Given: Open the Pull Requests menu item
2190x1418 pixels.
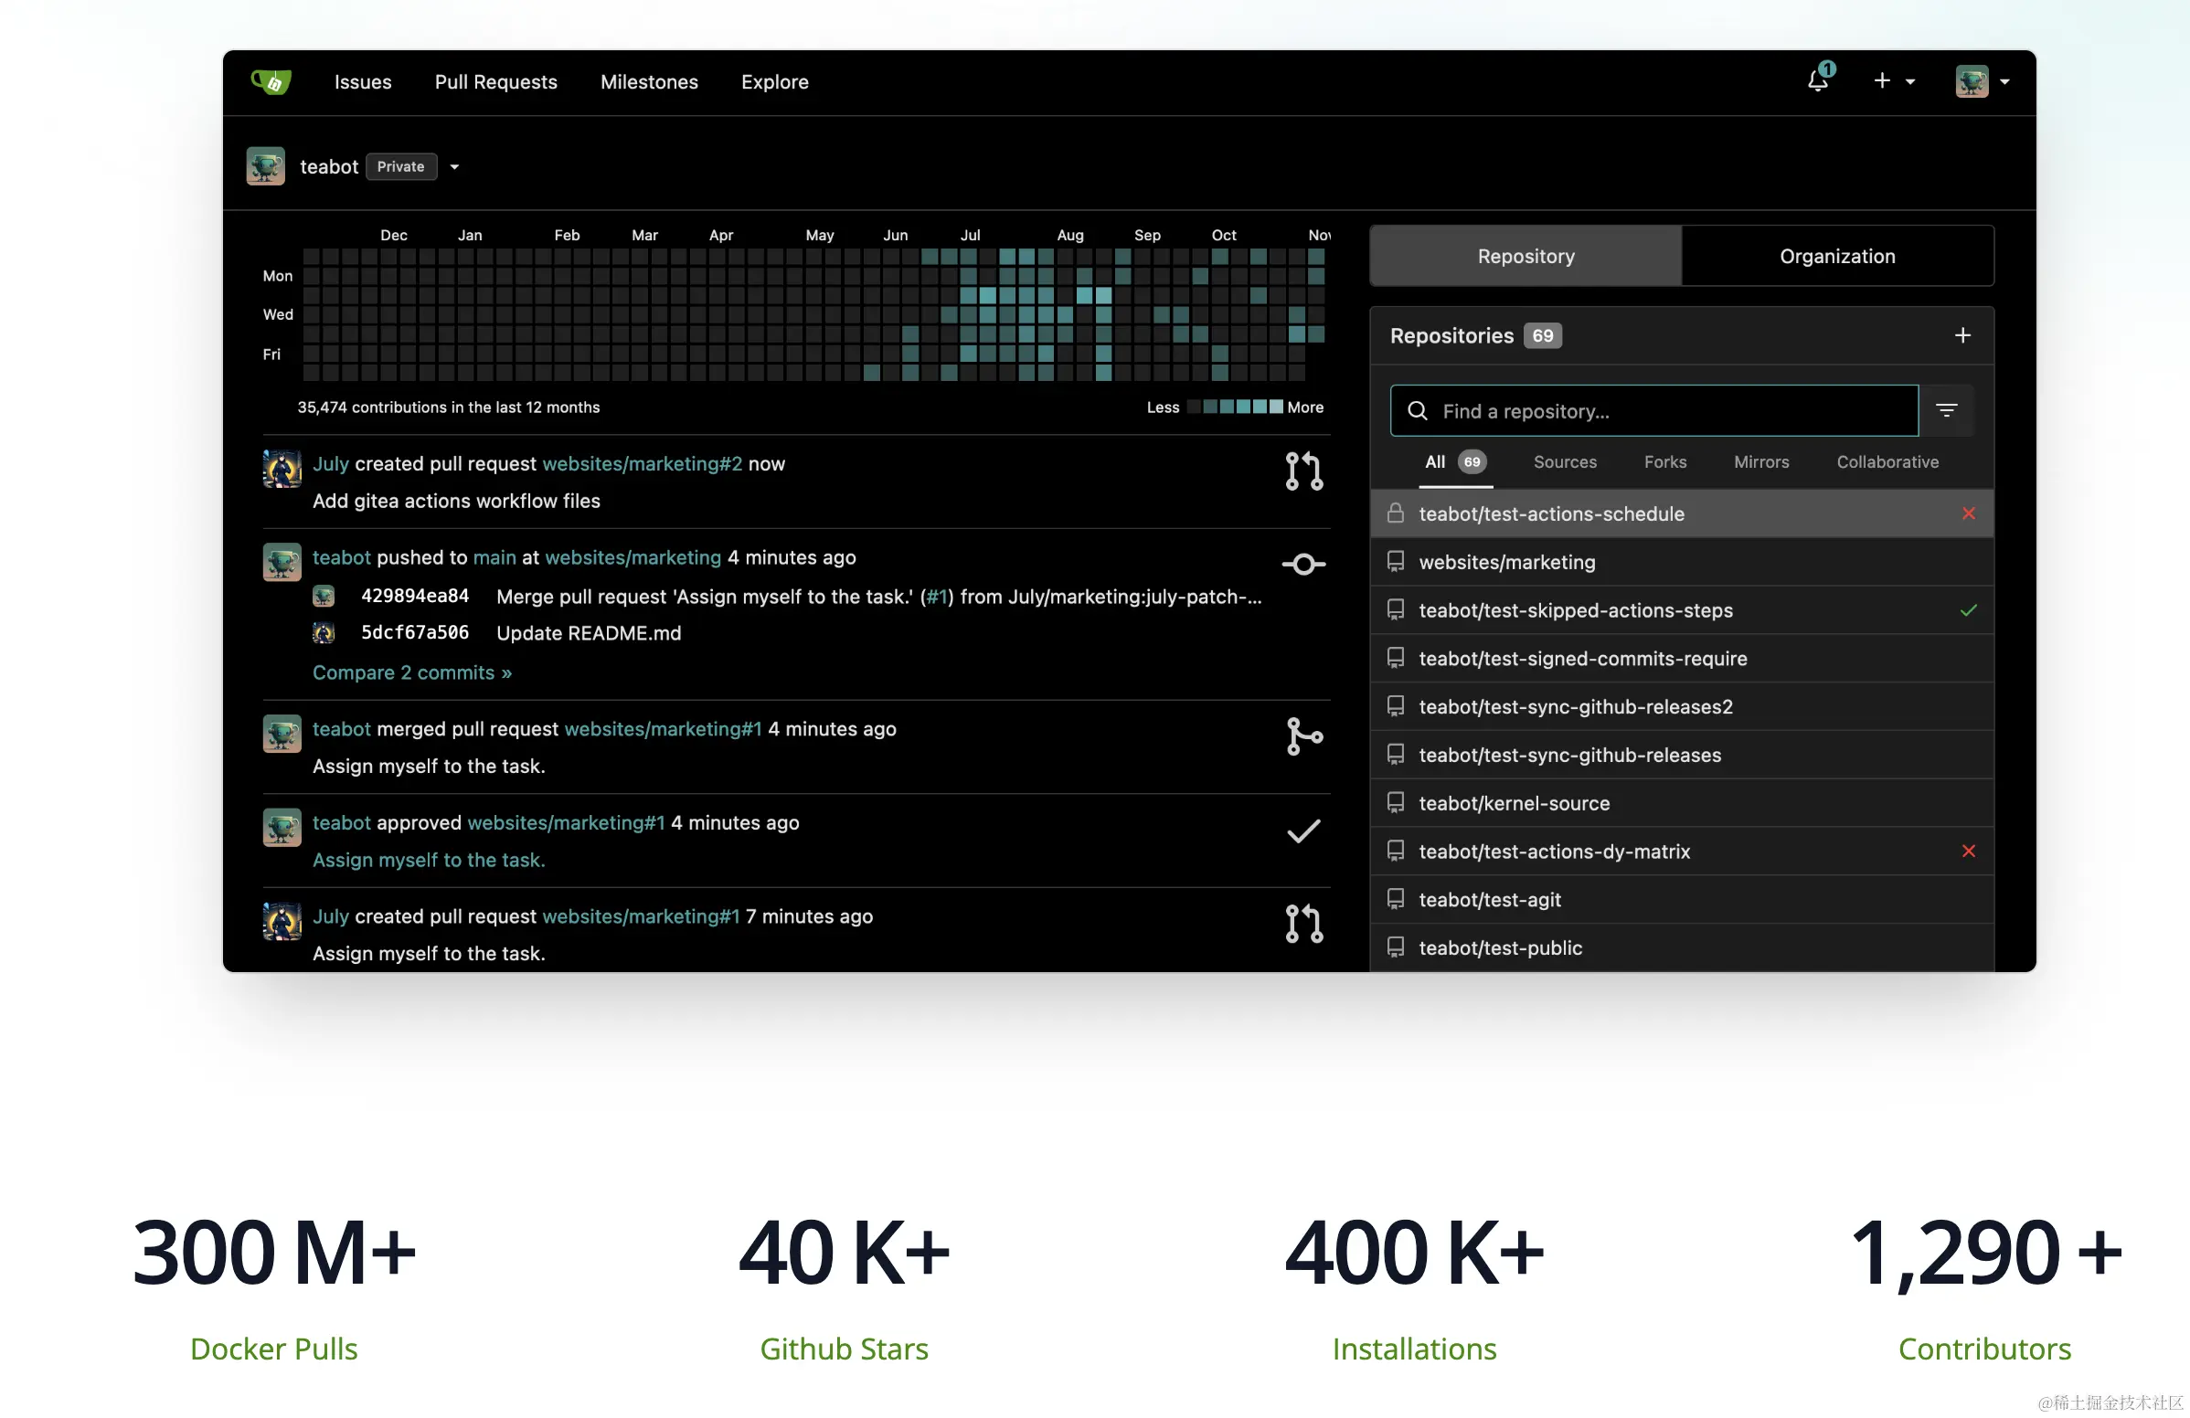Looking at the screenshot, I should [495, 82].
